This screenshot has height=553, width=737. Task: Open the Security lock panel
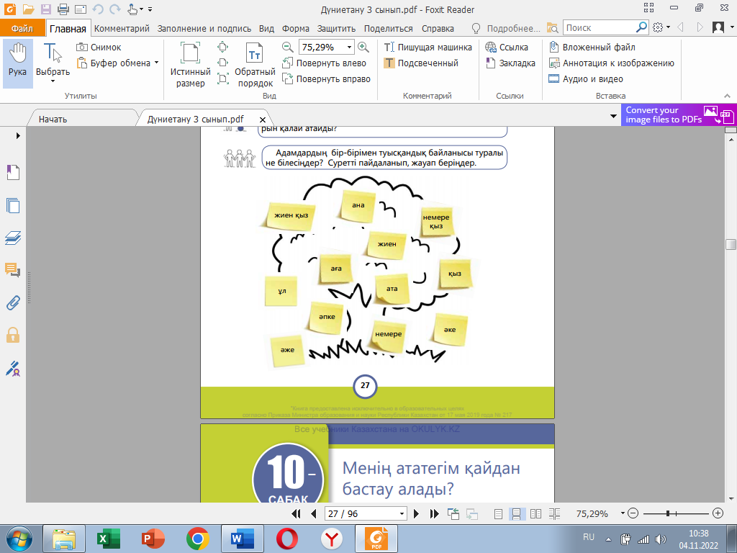13,336
